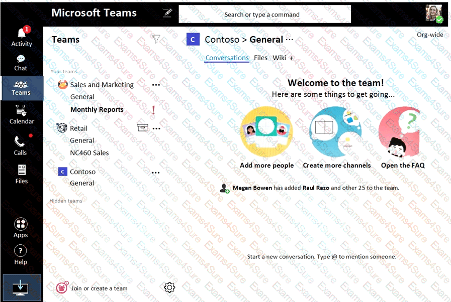Open the Apps store icon
451x302 pixels.
21,228
